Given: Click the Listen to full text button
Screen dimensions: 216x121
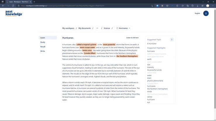Looking at the screenshot, I should pos(132,38).
